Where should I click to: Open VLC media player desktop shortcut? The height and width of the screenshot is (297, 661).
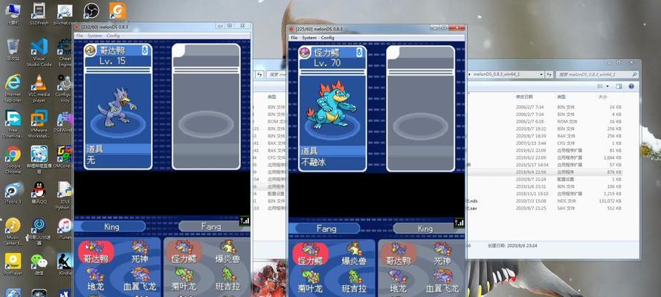pos(39,88)
